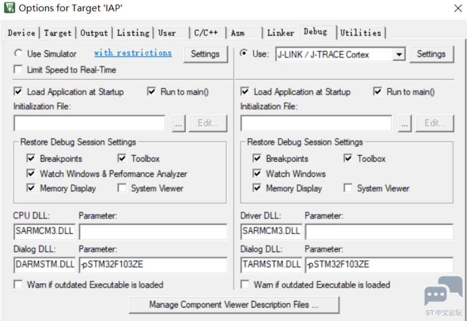
Task: Select the Listing tab
Action: 133,33
